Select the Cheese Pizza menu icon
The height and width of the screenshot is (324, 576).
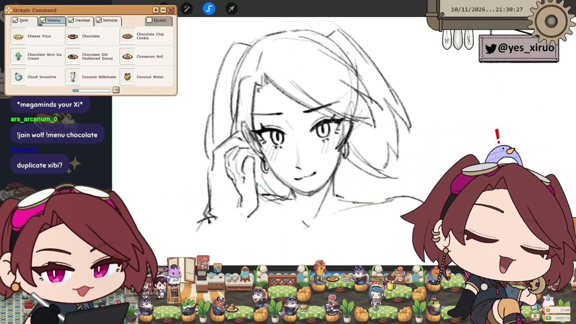pos(18,36)
